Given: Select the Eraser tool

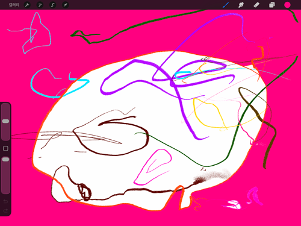Looking at the screenshot, I should coord(256,5).
